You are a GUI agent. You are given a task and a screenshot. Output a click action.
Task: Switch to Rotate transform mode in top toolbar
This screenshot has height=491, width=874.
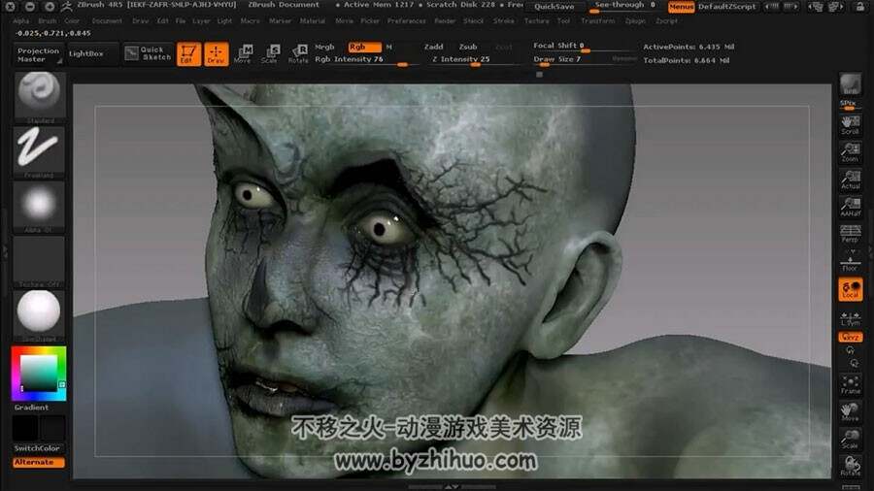(x=298, y=54)
